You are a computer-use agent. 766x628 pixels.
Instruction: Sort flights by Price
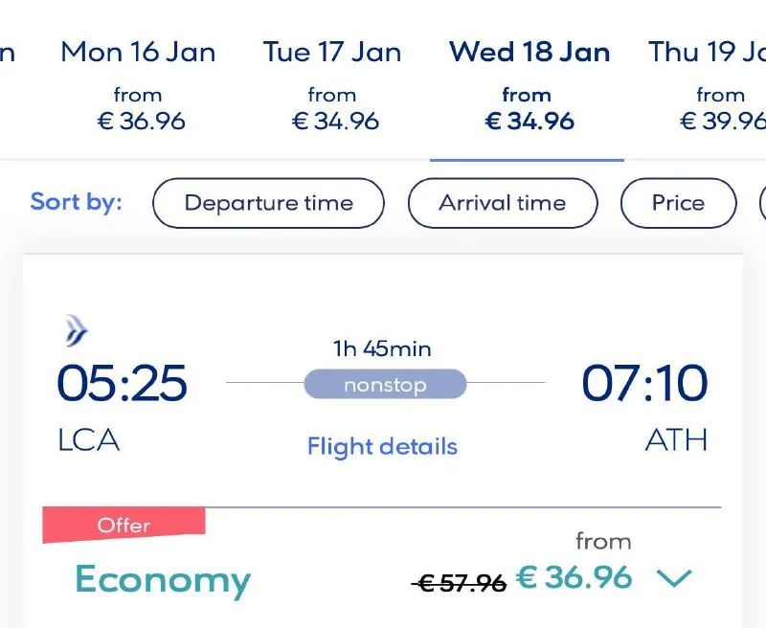click(x=678, y=203)
